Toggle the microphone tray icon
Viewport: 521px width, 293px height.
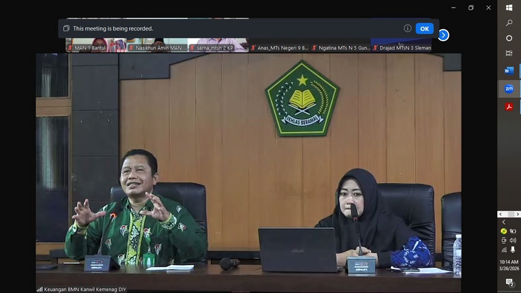pyautogui.click(x=513, y=250)
